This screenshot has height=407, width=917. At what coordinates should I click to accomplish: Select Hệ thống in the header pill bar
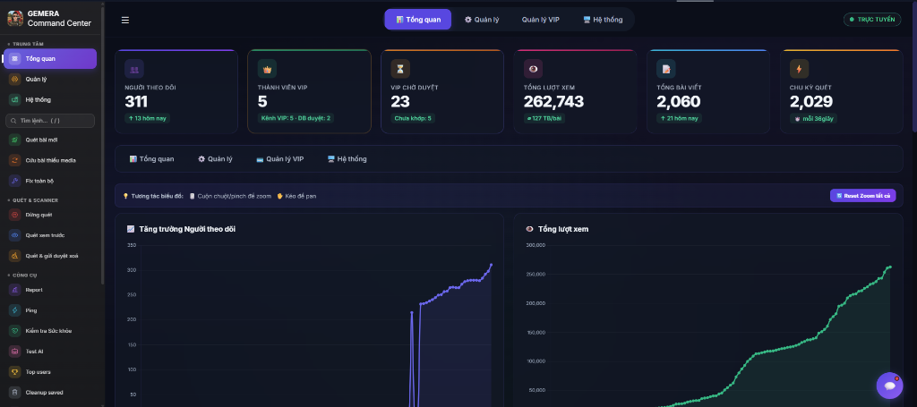[603, 20]
